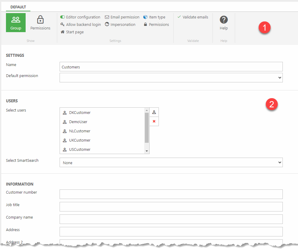The image size is (298, 251).
Task: Open Email permission settings
Action: pyautogui.click(x=122, y=17)
